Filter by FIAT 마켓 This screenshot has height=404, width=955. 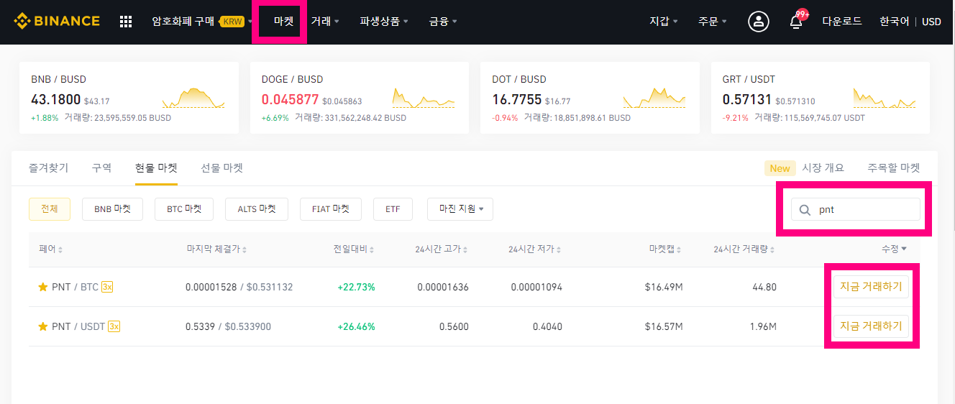coord(331,209)
